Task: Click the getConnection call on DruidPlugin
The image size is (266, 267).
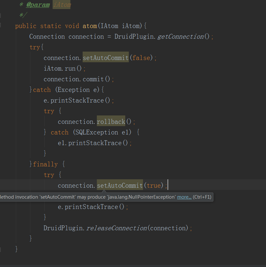Action: click(181, 37)
